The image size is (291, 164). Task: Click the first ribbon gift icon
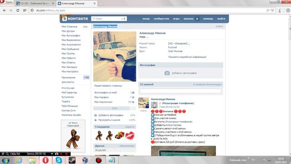coord(99,136)
